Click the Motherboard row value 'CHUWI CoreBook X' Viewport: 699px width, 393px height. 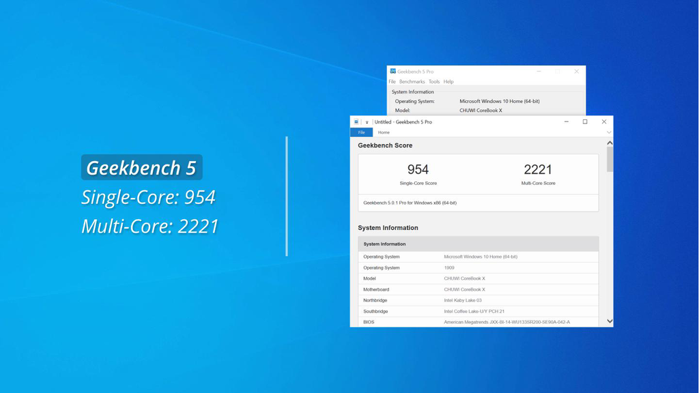coord(464,289)
